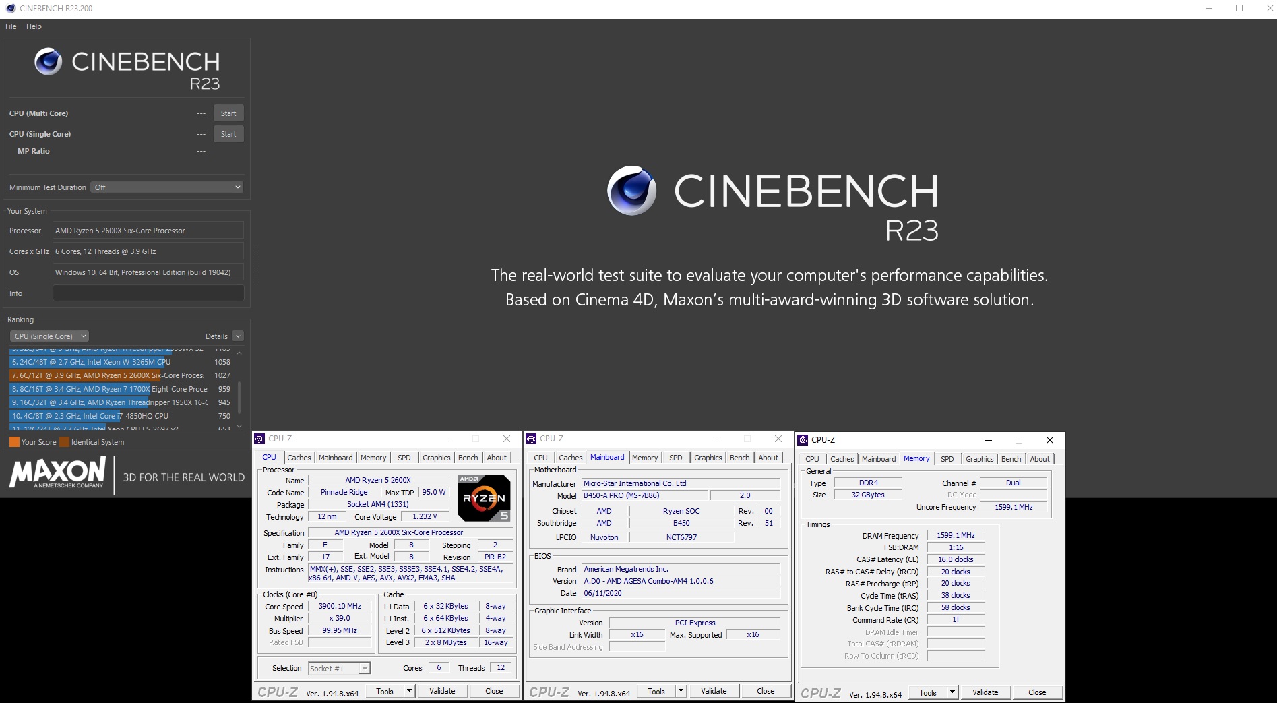The width and height of the screenshot is (1277, 703).
Task: Select the Intel Xeon W-3265M ranking row
Action: coord(120,362)
